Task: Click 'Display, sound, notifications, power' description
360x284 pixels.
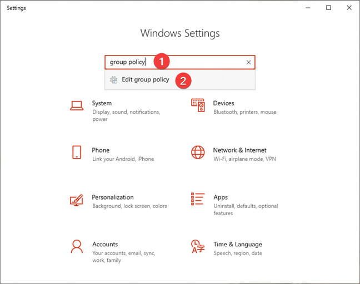Action: pyautogui.click(x=126, y=115)
